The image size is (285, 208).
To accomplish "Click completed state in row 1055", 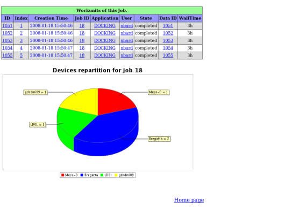I will (146, 56).
